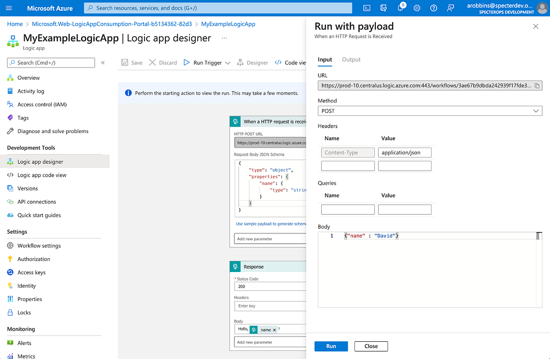Click the Save toolbar button

132,63
